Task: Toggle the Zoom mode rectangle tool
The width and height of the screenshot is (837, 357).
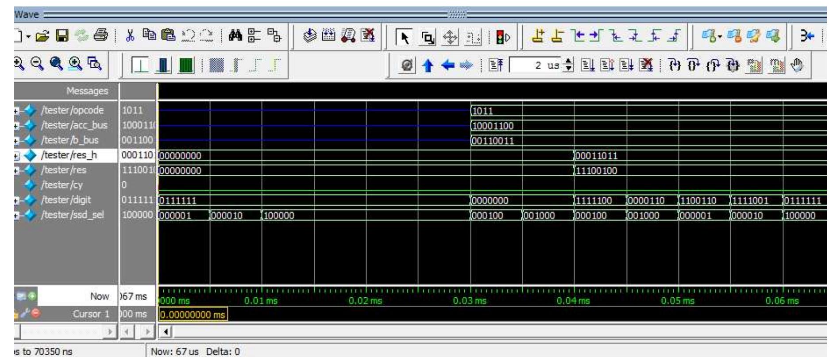Action: click(428, 38)
